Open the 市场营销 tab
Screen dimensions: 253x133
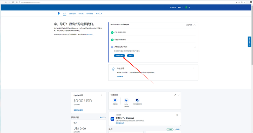coord(90,14)
